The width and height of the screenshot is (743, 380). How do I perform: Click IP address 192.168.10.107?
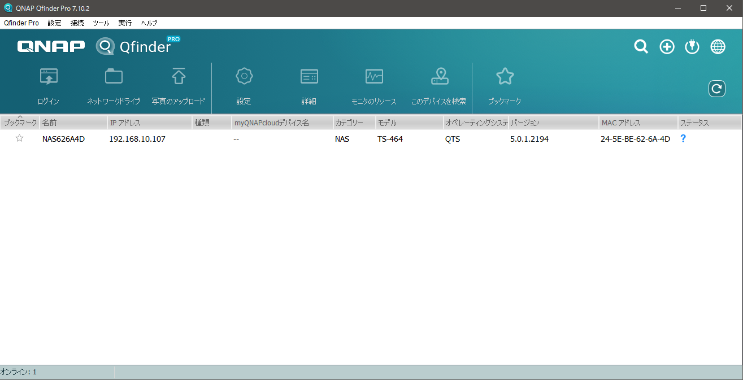coord(137,139)
